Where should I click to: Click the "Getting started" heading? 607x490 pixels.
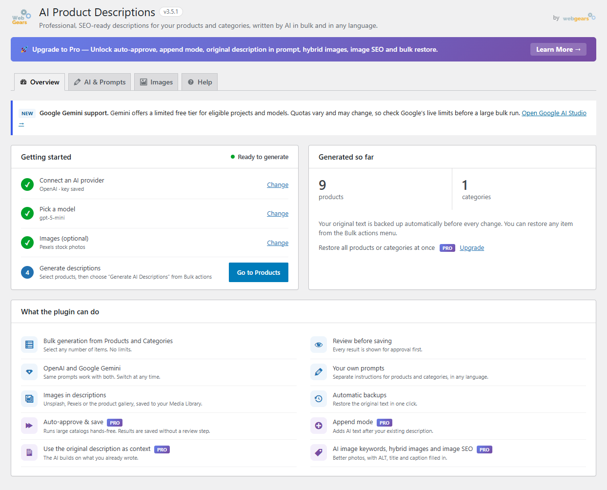pos(46,157)
